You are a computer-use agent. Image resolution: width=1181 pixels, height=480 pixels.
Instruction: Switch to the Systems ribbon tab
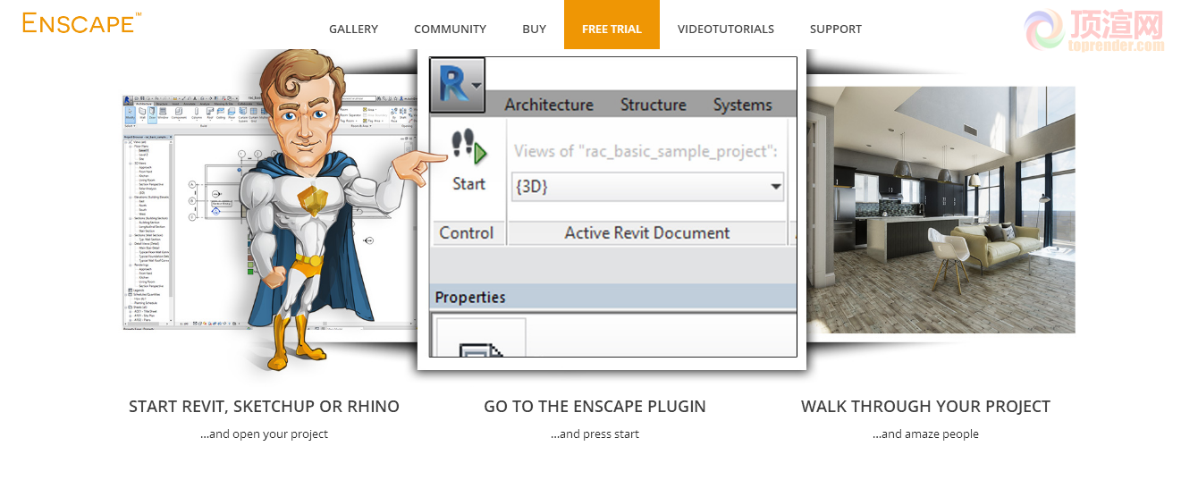coord(743,105)
